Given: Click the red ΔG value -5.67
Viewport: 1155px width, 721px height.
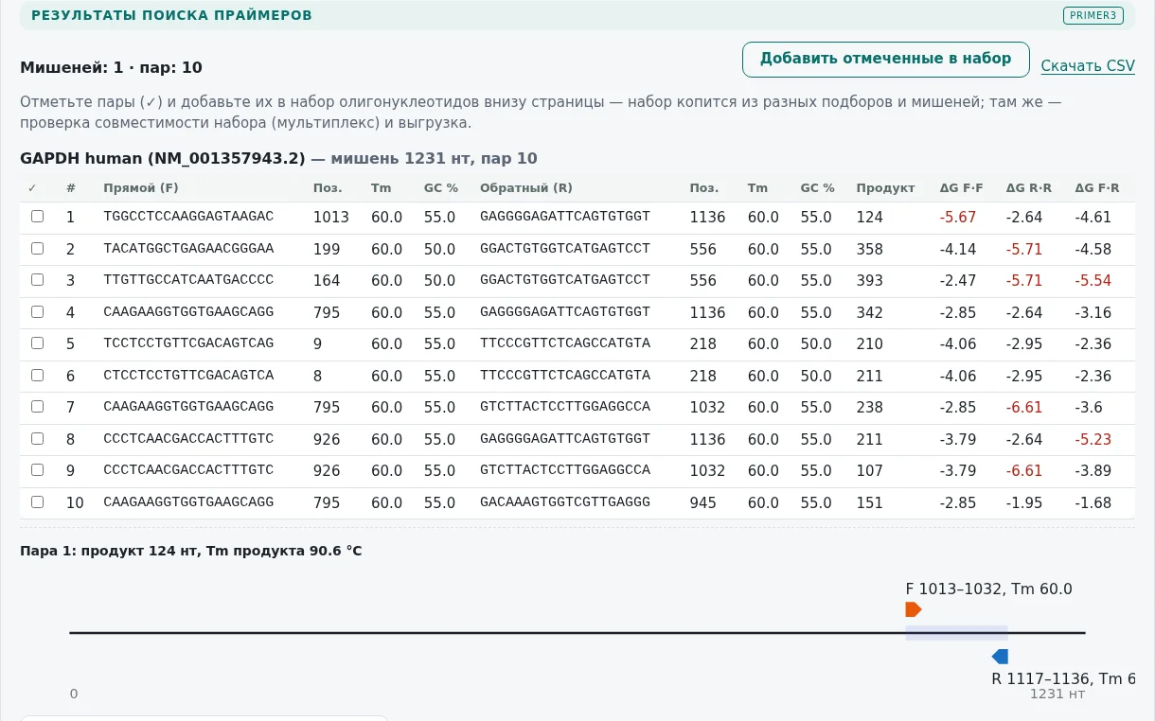Looking at the screenshot, I should [958, 217].
